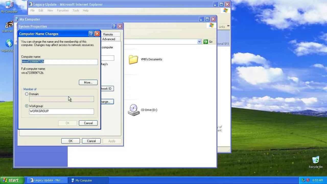Click OK in System Properties
327x184 pixels.
[x=71, y=141]
